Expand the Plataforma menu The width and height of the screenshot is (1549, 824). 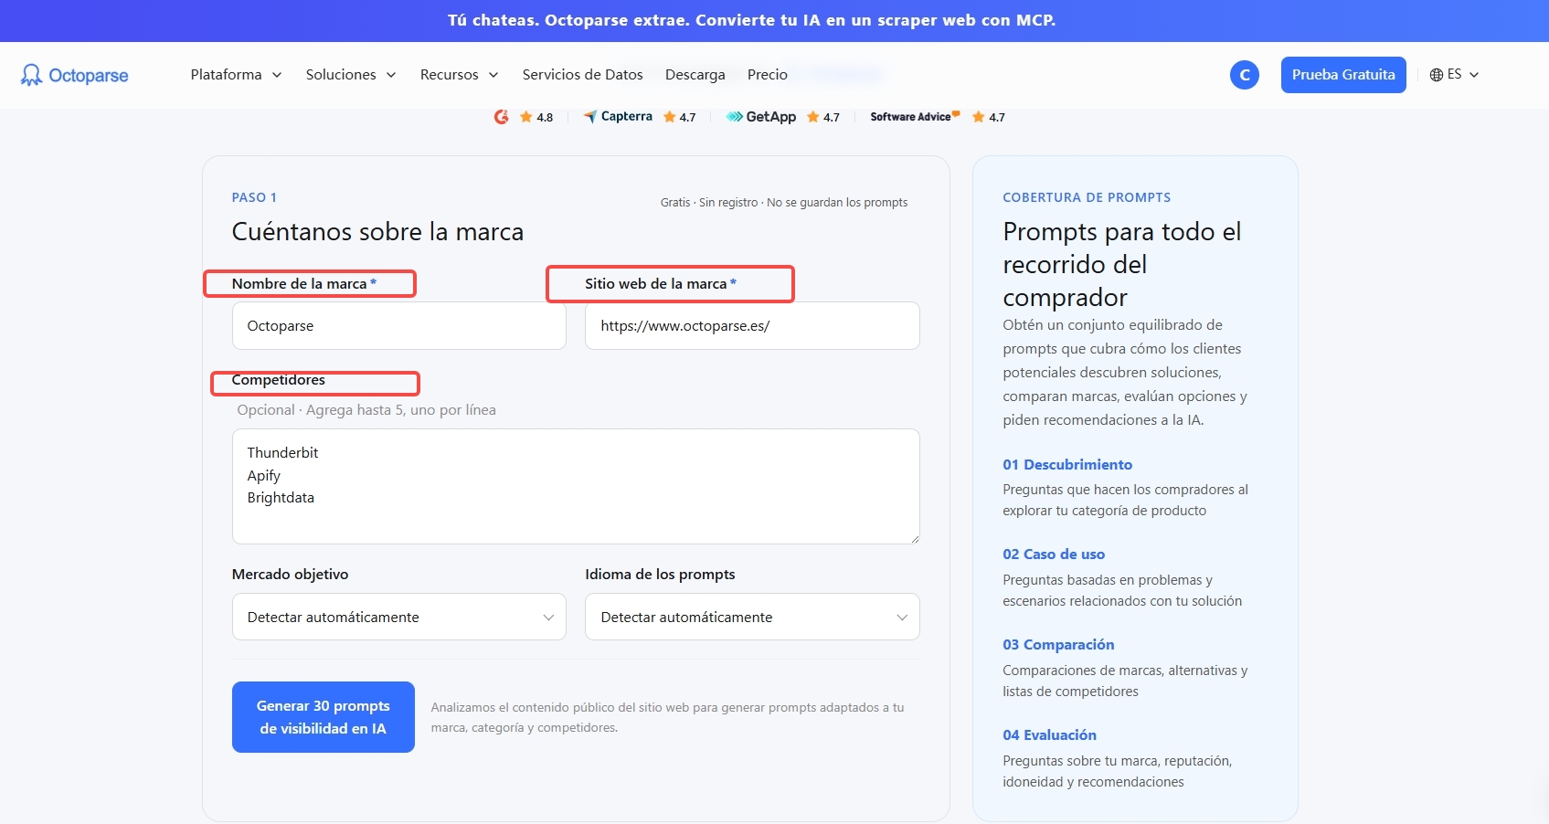[236, 75]
